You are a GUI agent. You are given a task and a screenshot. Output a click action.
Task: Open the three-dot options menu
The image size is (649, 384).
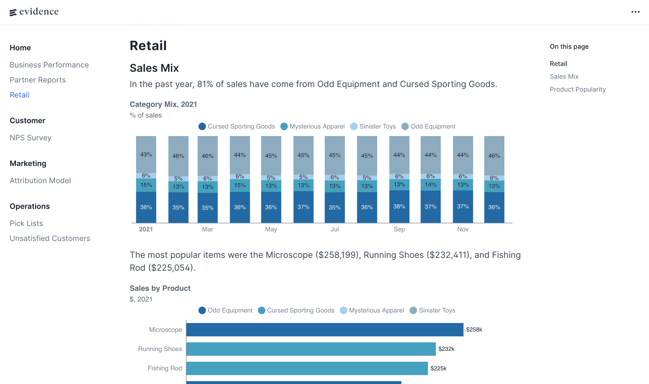click(x=635, y=12)
